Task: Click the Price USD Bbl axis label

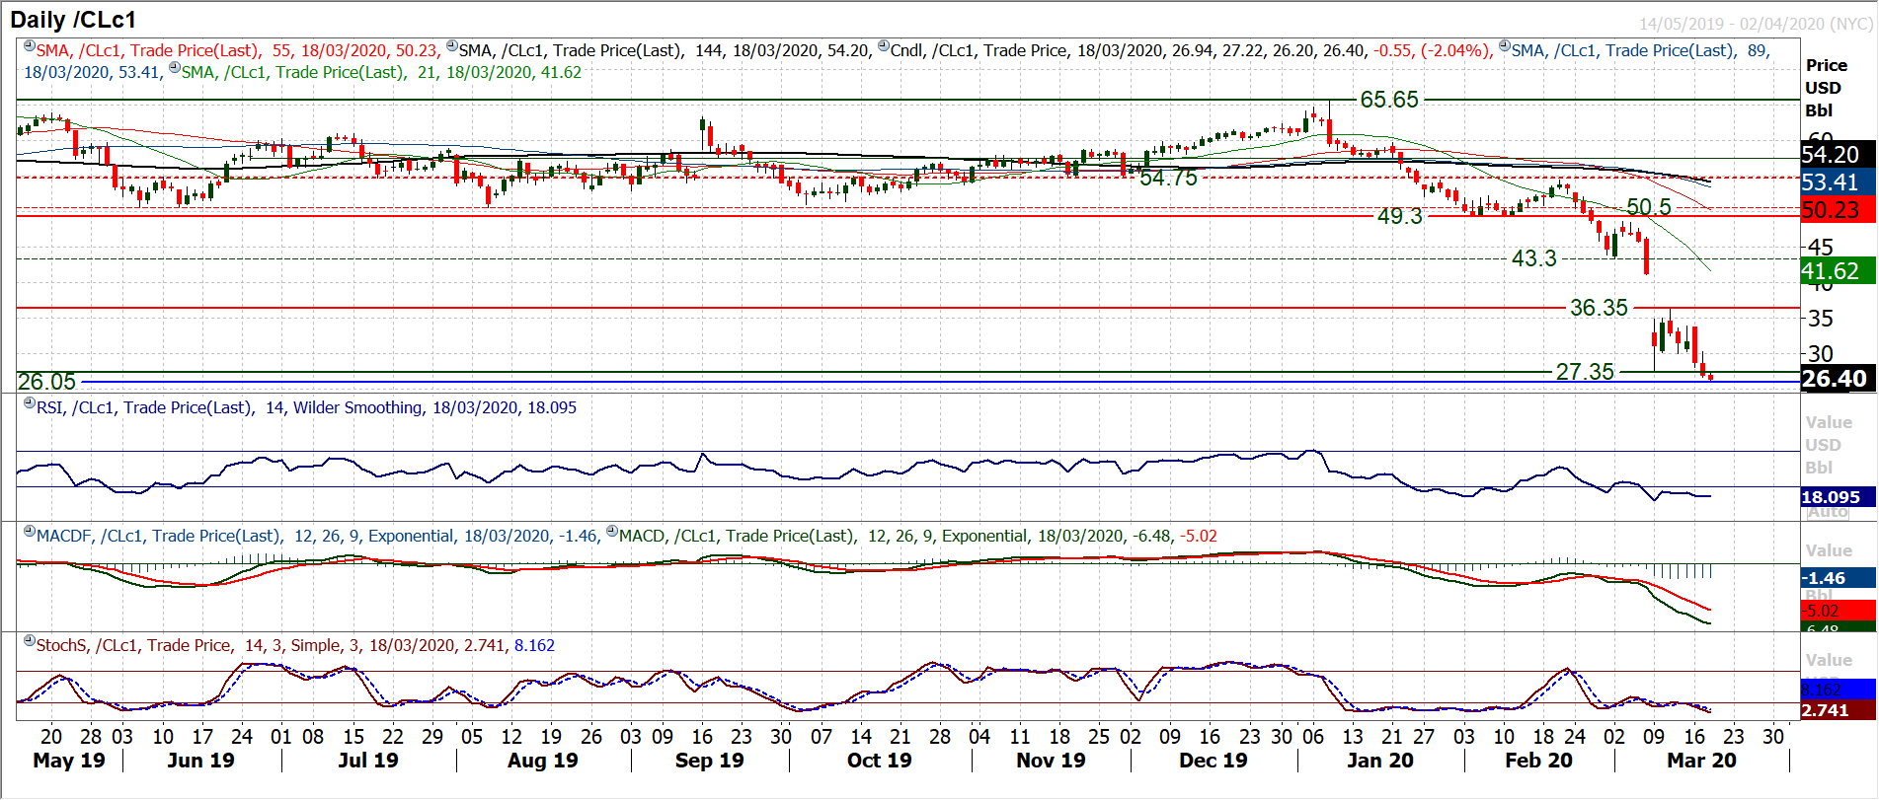Action: pyautogui.click(x=1826, y=88)
